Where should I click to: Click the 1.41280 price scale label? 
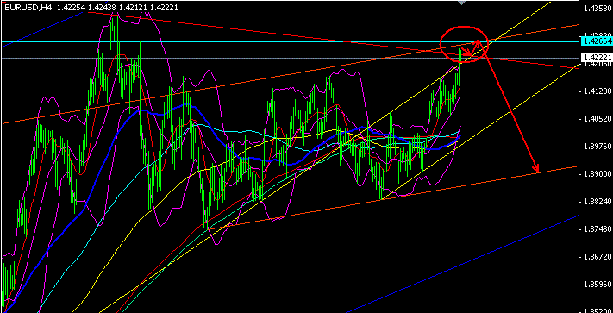pyautogui.click(x=597, y=91)
